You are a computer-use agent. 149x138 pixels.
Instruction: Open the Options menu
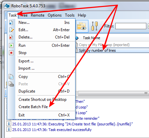[55, 15]
